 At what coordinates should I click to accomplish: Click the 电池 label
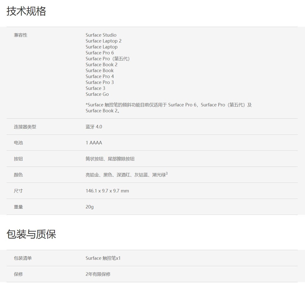[18, 143]
